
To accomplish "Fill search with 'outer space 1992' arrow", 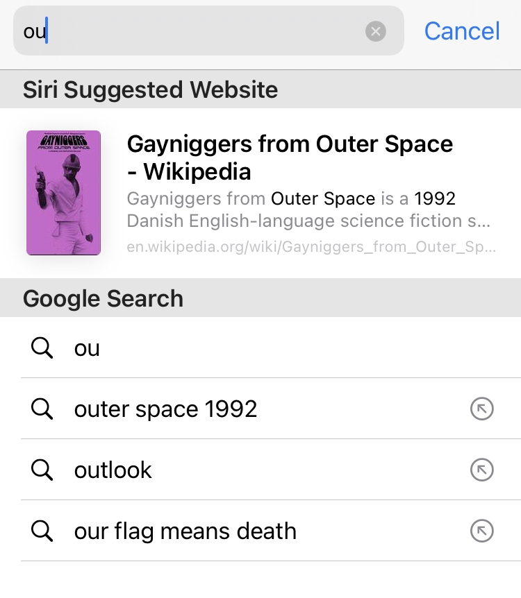I will [x=481, y=409].
